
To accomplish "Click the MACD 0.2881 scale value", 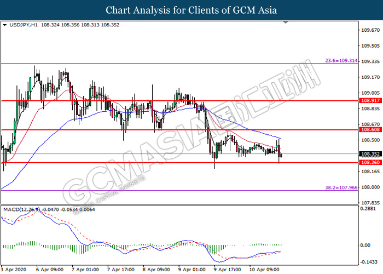I will coord(368,209).
